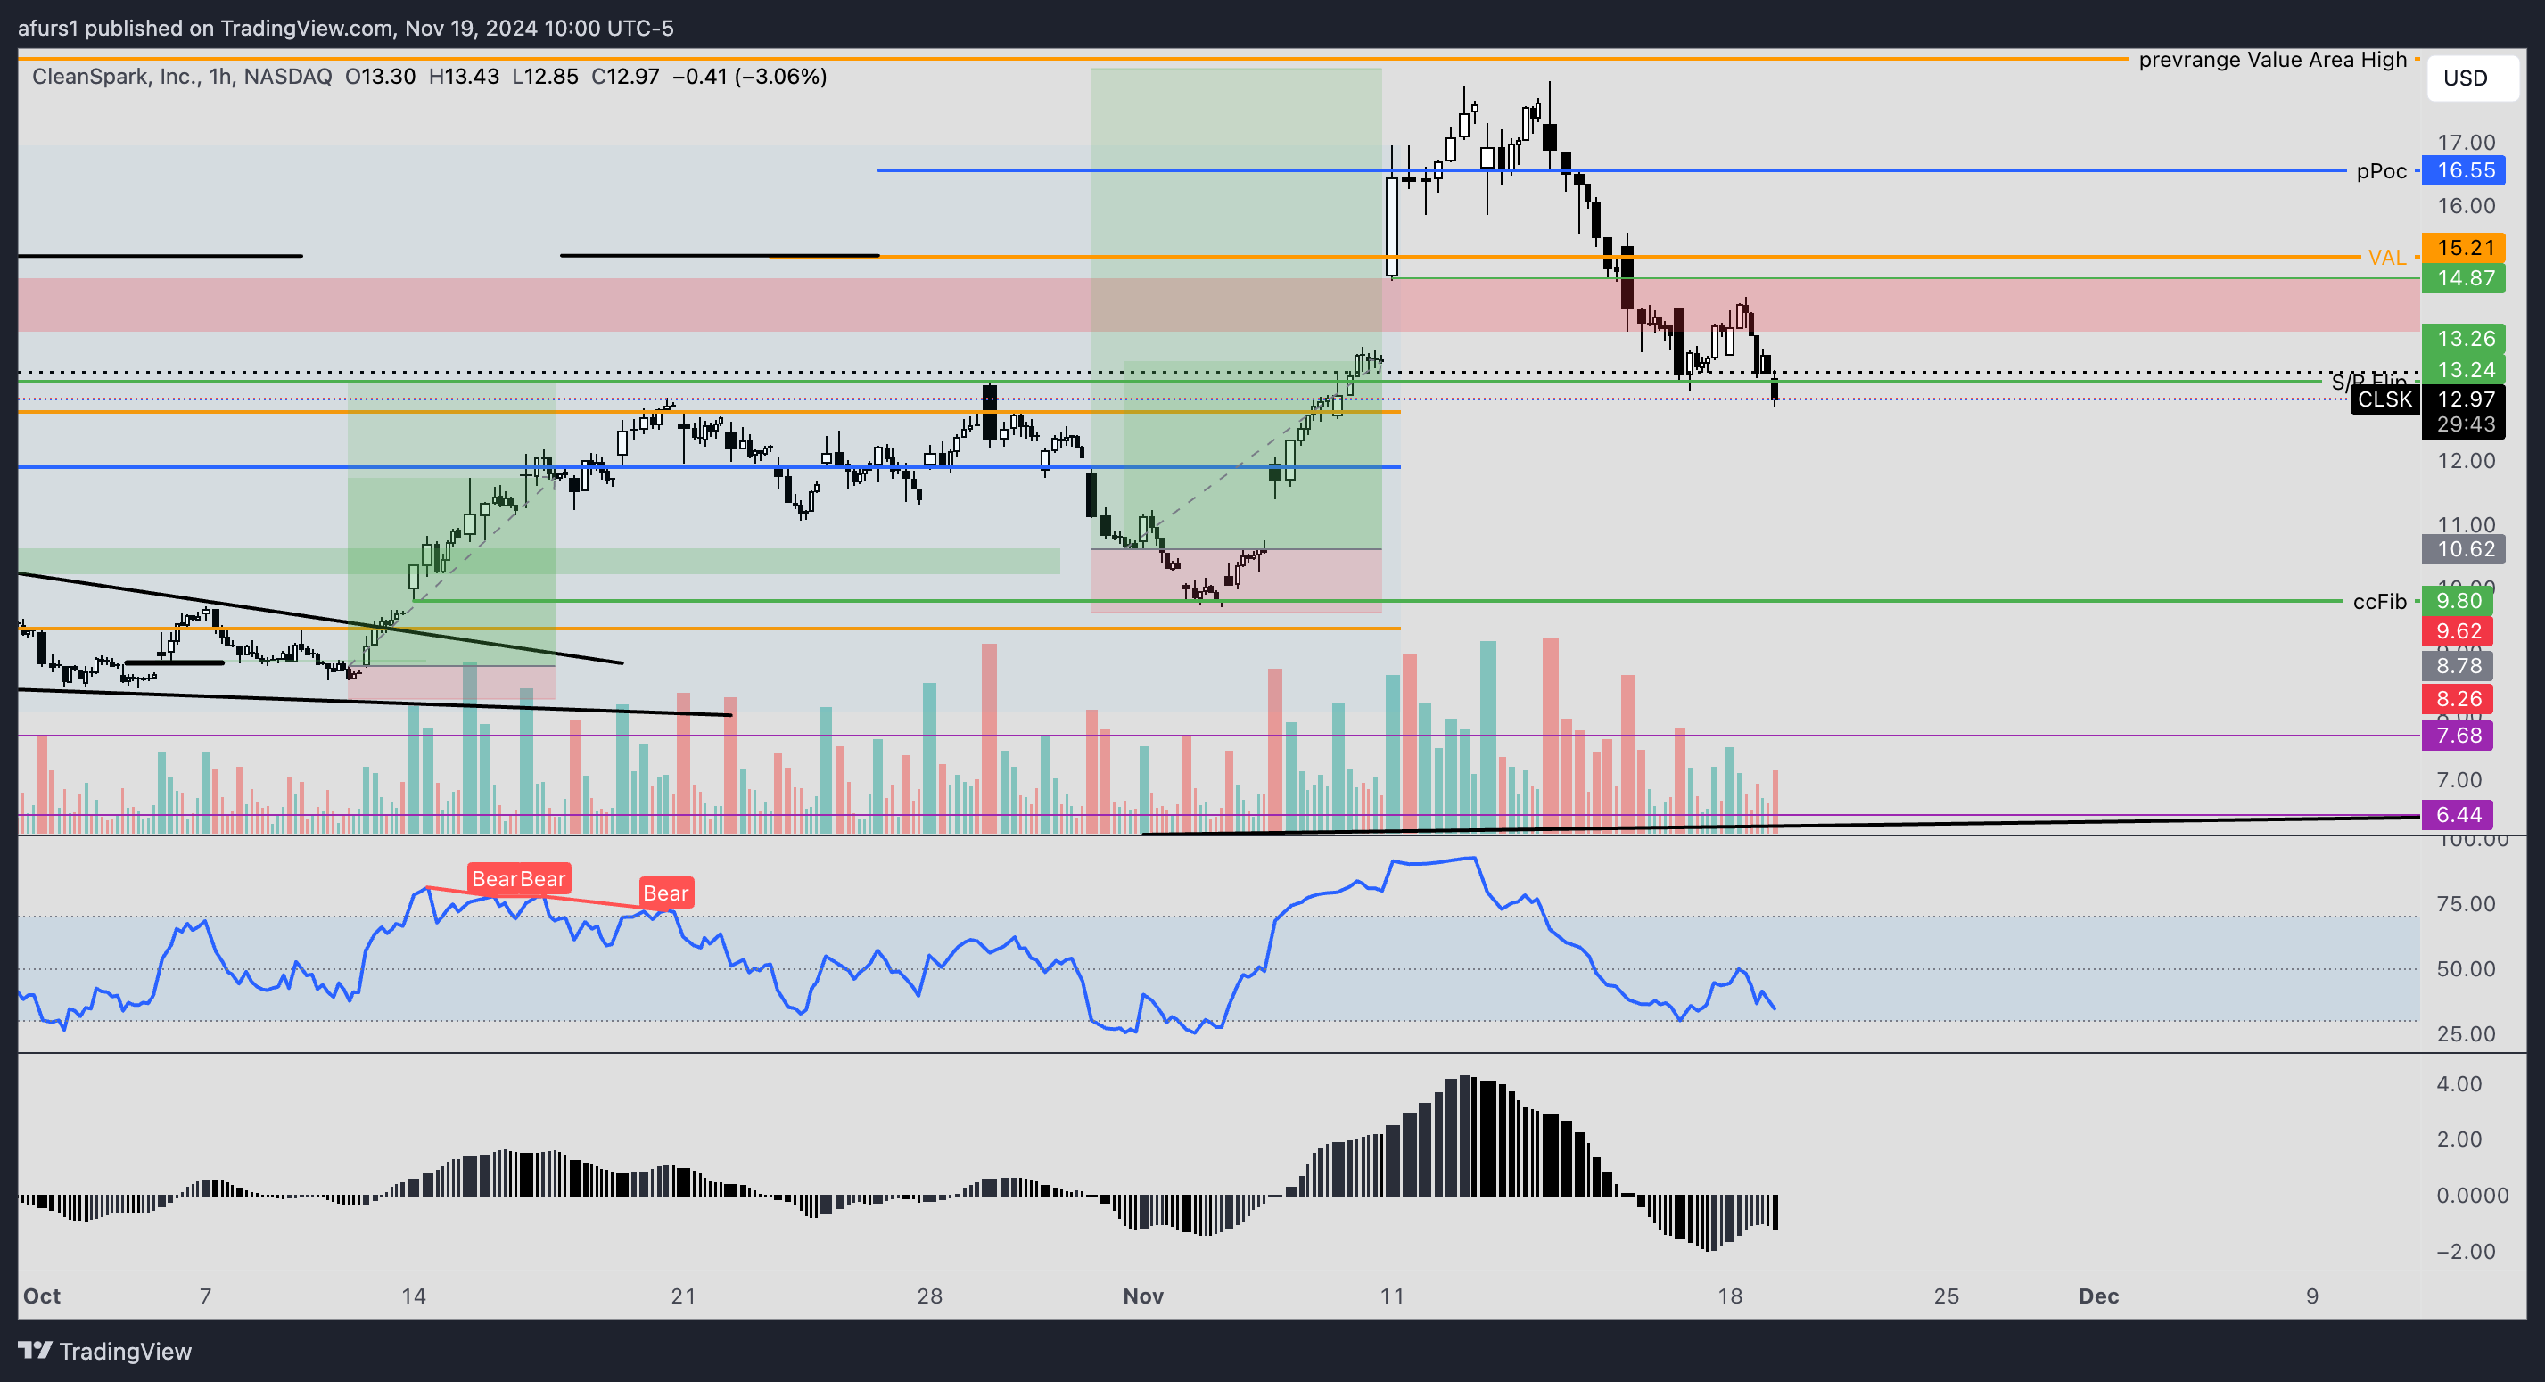
Task: Click the 50.00 RSI axis level
Action: [2466, 968]
